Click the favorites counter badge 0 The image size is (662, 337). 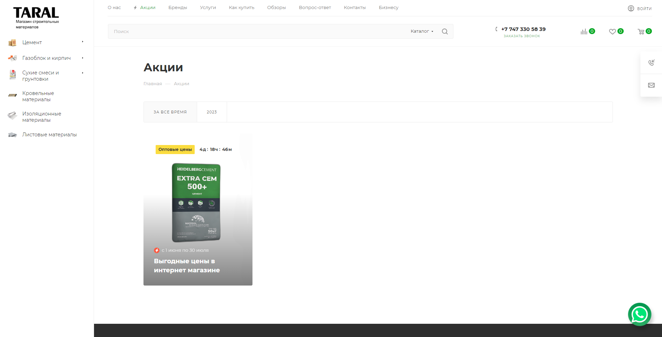coord(621,31)
